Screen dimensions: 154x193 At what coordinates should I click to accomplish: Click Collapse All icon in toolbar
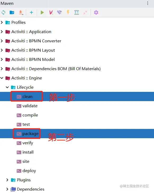(85, 12)
